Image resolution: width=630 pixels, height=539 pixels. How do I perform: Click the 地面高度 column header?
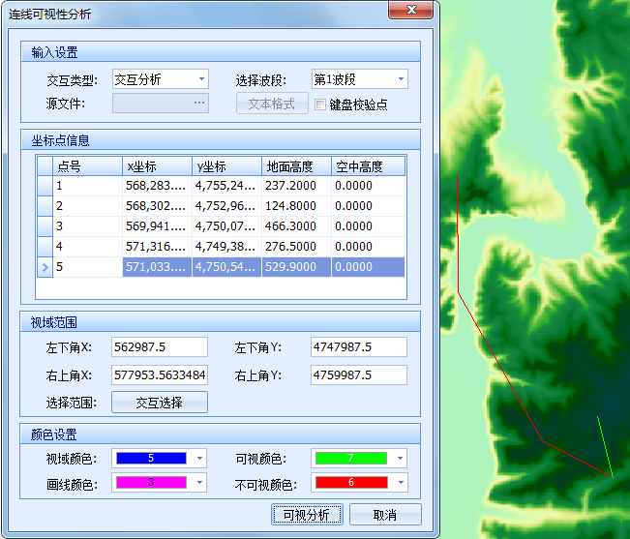(295, 165)
